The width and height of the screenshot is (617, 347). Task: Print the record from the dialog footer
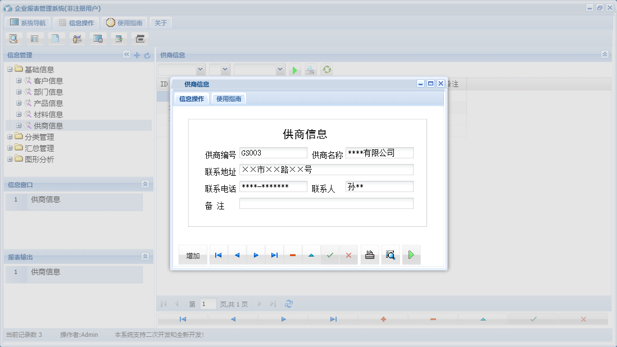(x=369, y=254)
